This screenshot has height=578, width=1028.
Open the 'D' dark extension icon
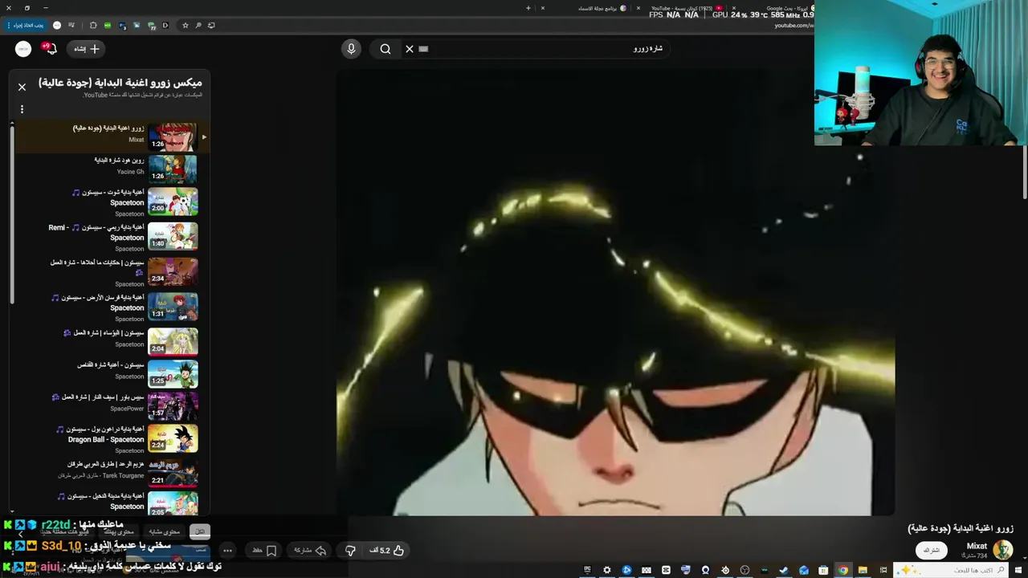coord(165,25)
